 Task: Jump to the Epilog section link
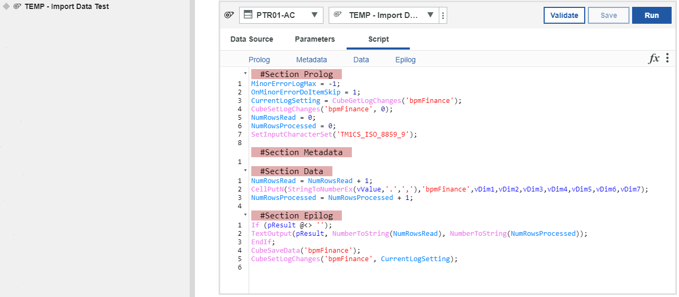click(x=405, y=60)
